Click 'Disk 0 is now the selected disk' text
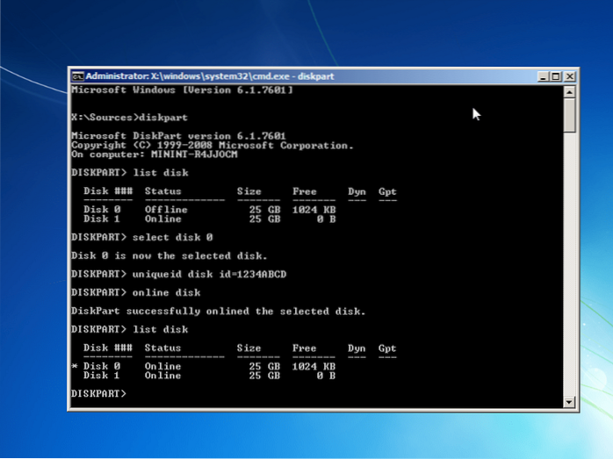 pos(169,255)
